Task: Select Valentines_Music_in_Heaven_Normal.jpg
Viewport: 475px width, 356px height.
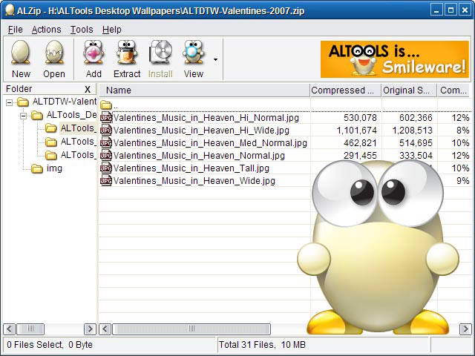Action: click(199, 156)
